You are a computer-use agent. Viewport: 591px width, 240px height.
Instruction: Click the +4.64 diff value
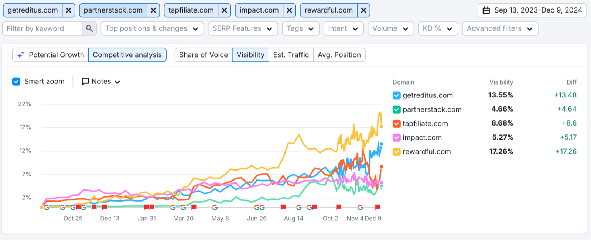[567, 109]
